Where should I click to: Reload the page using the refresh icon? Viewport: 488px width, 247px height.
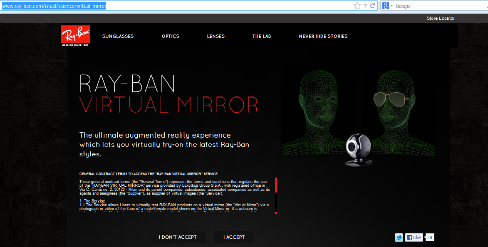point(373,6)
